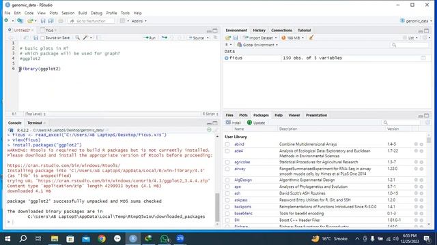Screen dimensions: 437x245
Task: Open the Session menu
Action: coord(68,13)
